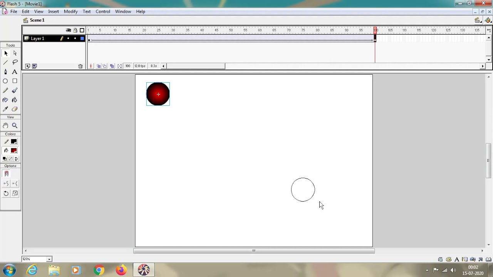Select the Dropper tool
Image resolution: width=493 pixels, height=277 pixels.
click(x=6, y=109)
